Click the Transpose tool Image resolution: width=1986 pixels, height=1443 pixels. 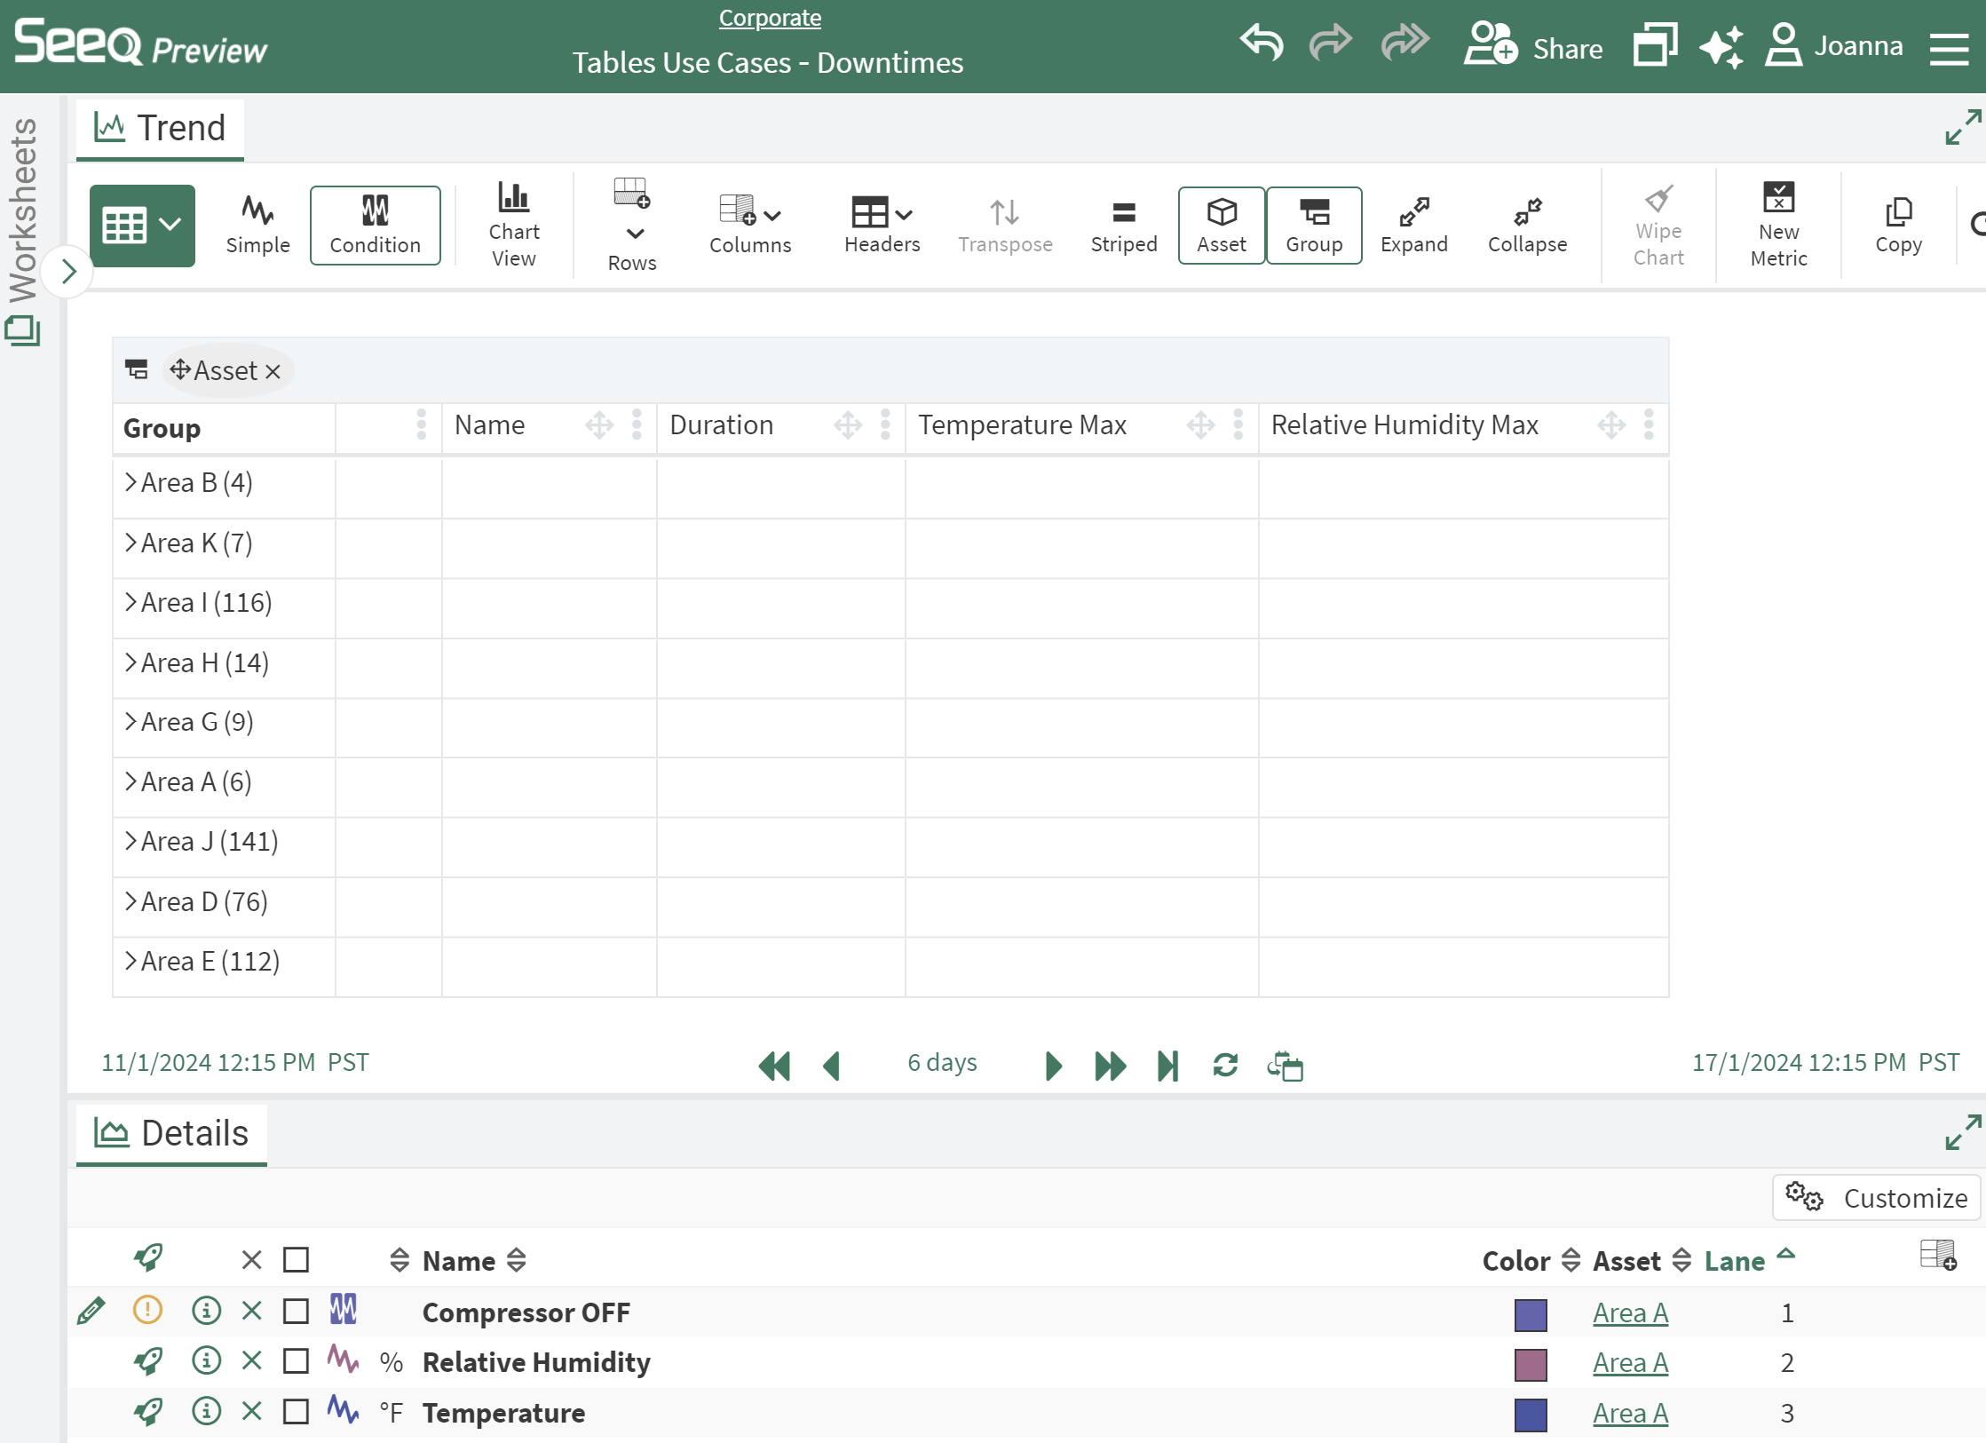pos(1005,226)
